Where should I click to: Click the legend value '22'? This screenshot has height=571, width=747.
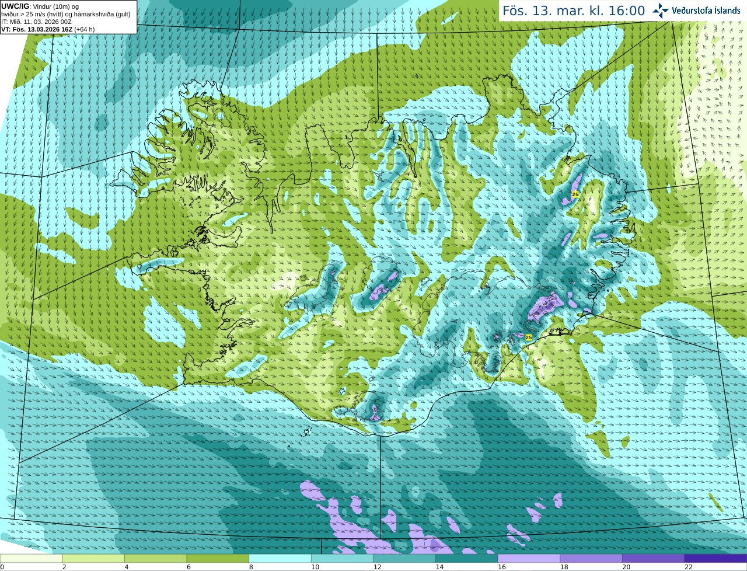689,567
